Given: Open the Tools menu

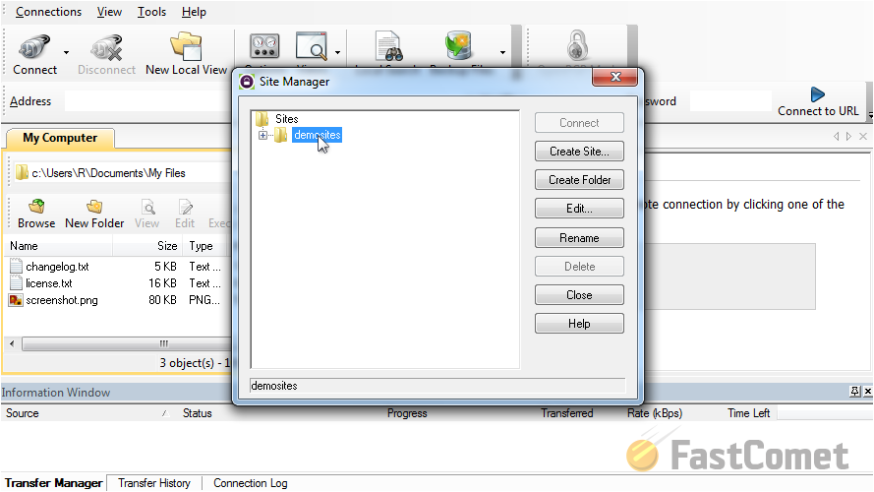Looking at the screenshot, I should coord(151,12).
